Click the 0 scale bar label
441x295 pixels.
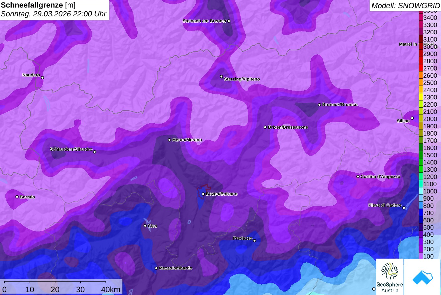click(4, 290)
